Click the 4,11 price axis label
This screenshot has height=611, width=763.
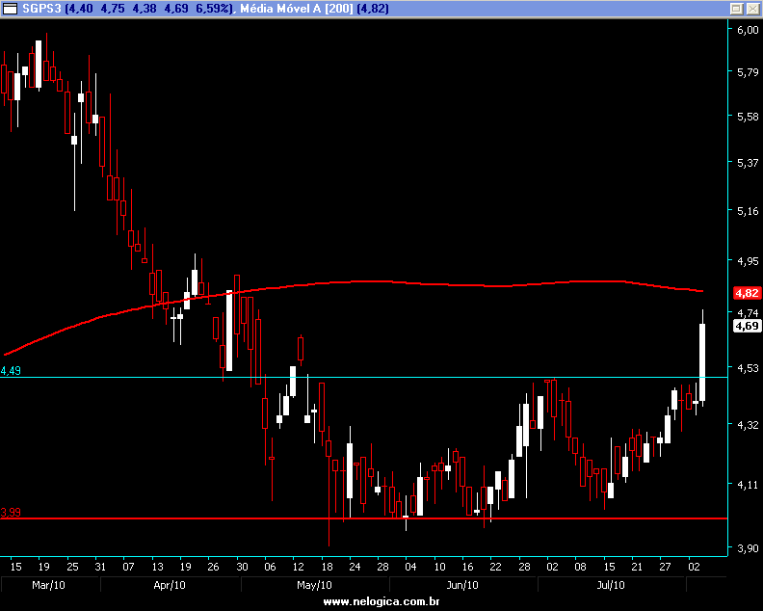(748, 485)
